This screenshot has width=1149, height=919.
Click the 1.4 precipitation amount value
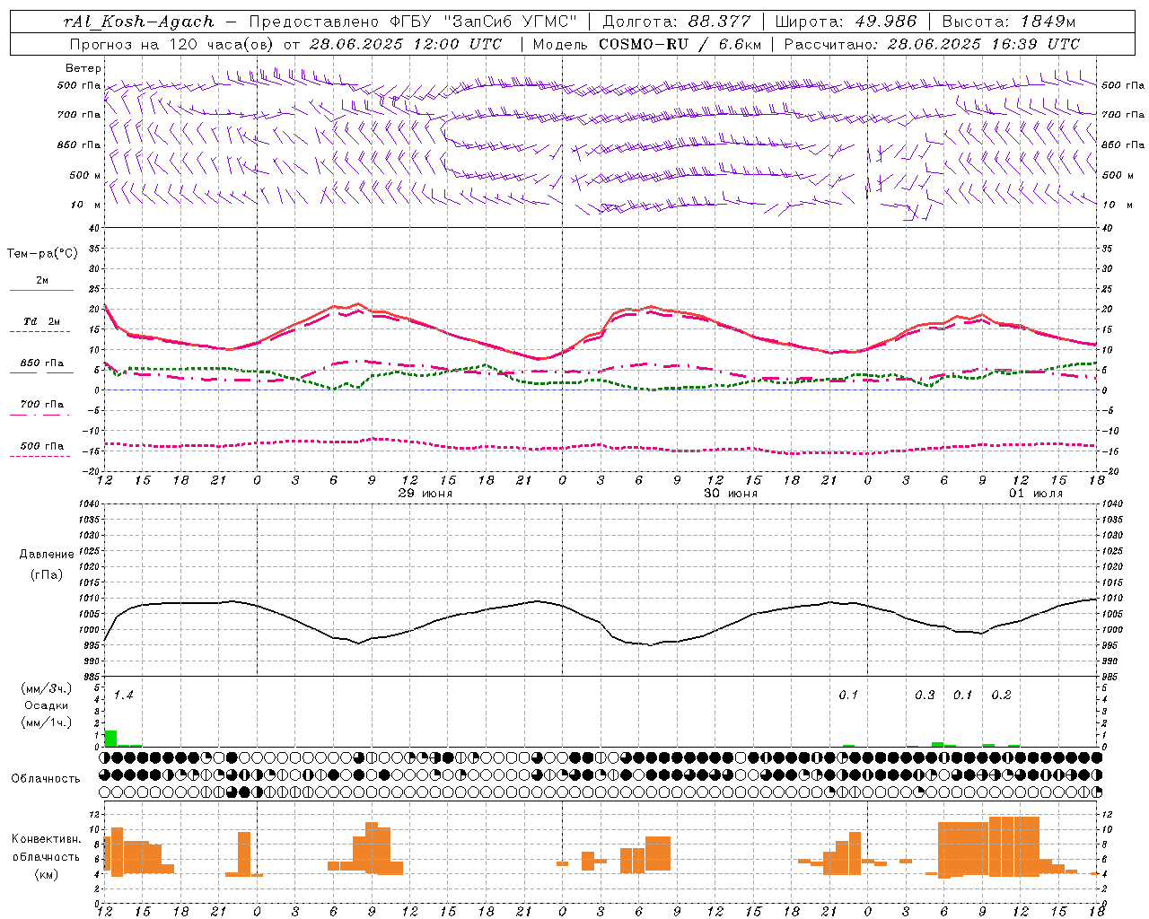tap(124, 696)
